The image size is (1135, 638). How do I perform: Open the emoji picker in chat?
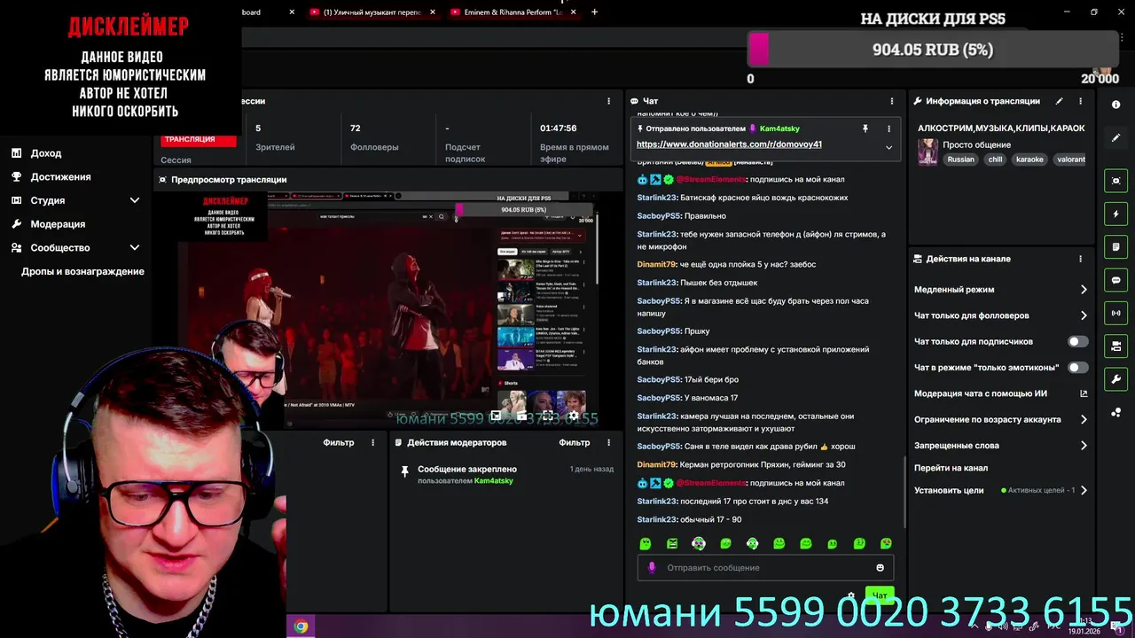880,568
